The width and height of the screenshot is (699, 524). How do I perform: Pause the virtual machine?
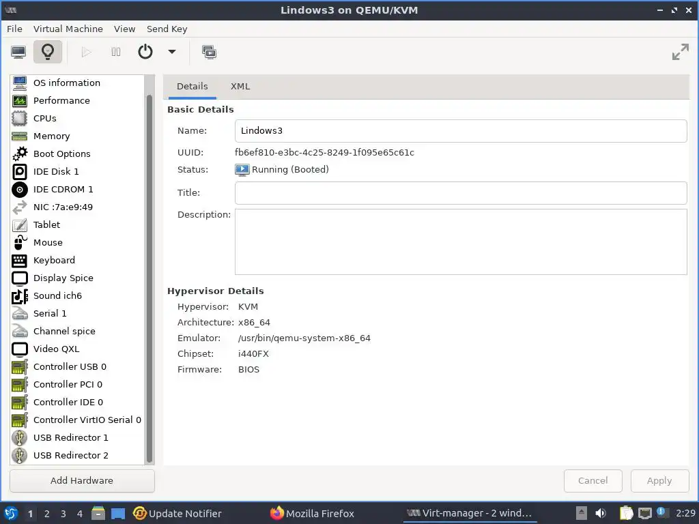click(x=116, y=52)
